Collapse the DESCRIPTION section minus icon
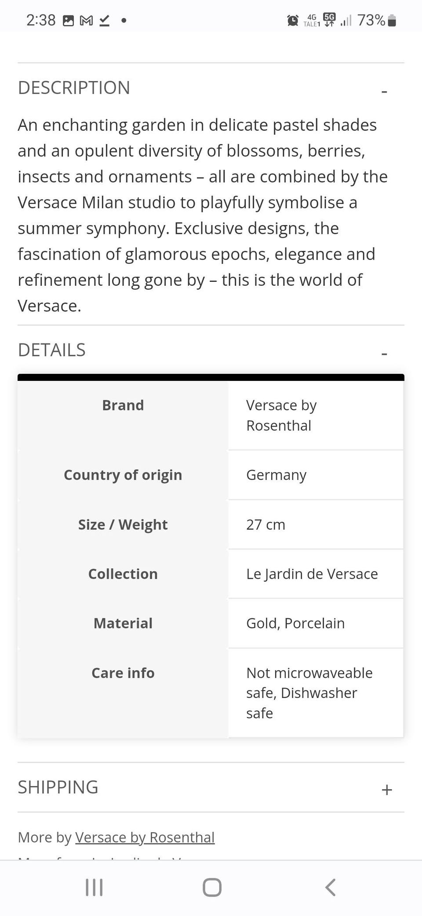The height and width of the screenshot is (916, 422). (384, 92)
